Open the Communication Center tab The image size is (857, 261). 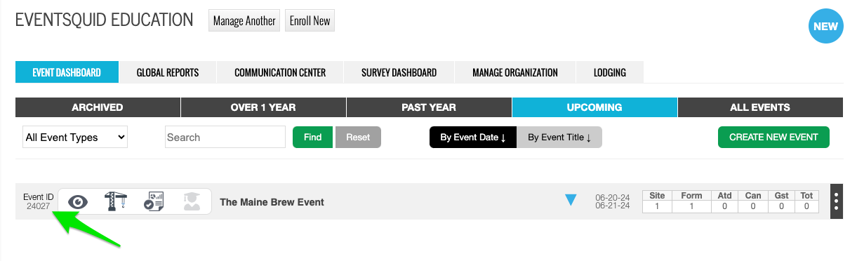[280, 72]
